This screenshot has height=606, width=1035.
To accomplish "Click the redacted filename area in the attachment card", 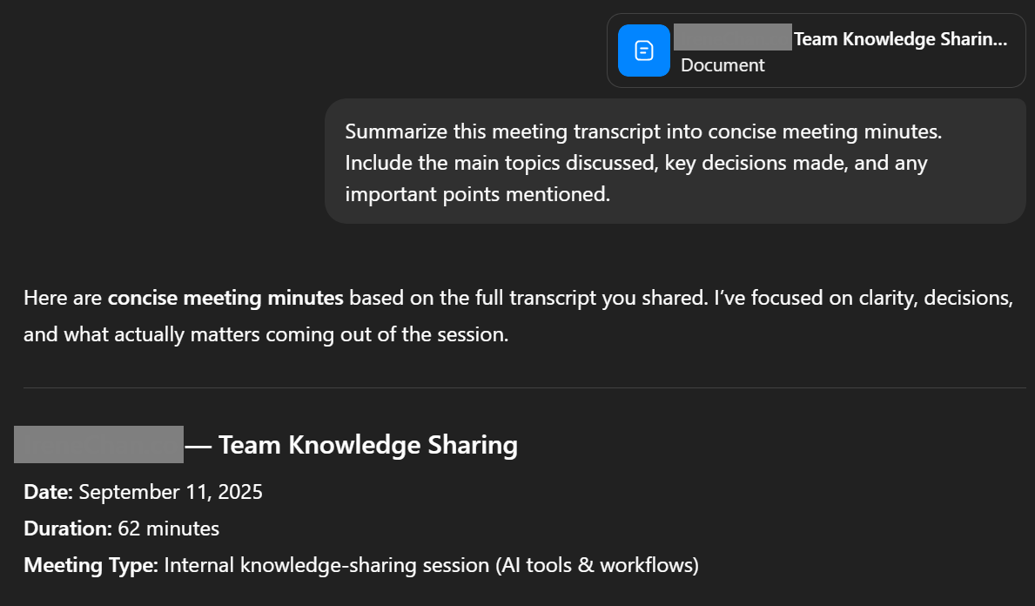I will (x=732, y=37).
